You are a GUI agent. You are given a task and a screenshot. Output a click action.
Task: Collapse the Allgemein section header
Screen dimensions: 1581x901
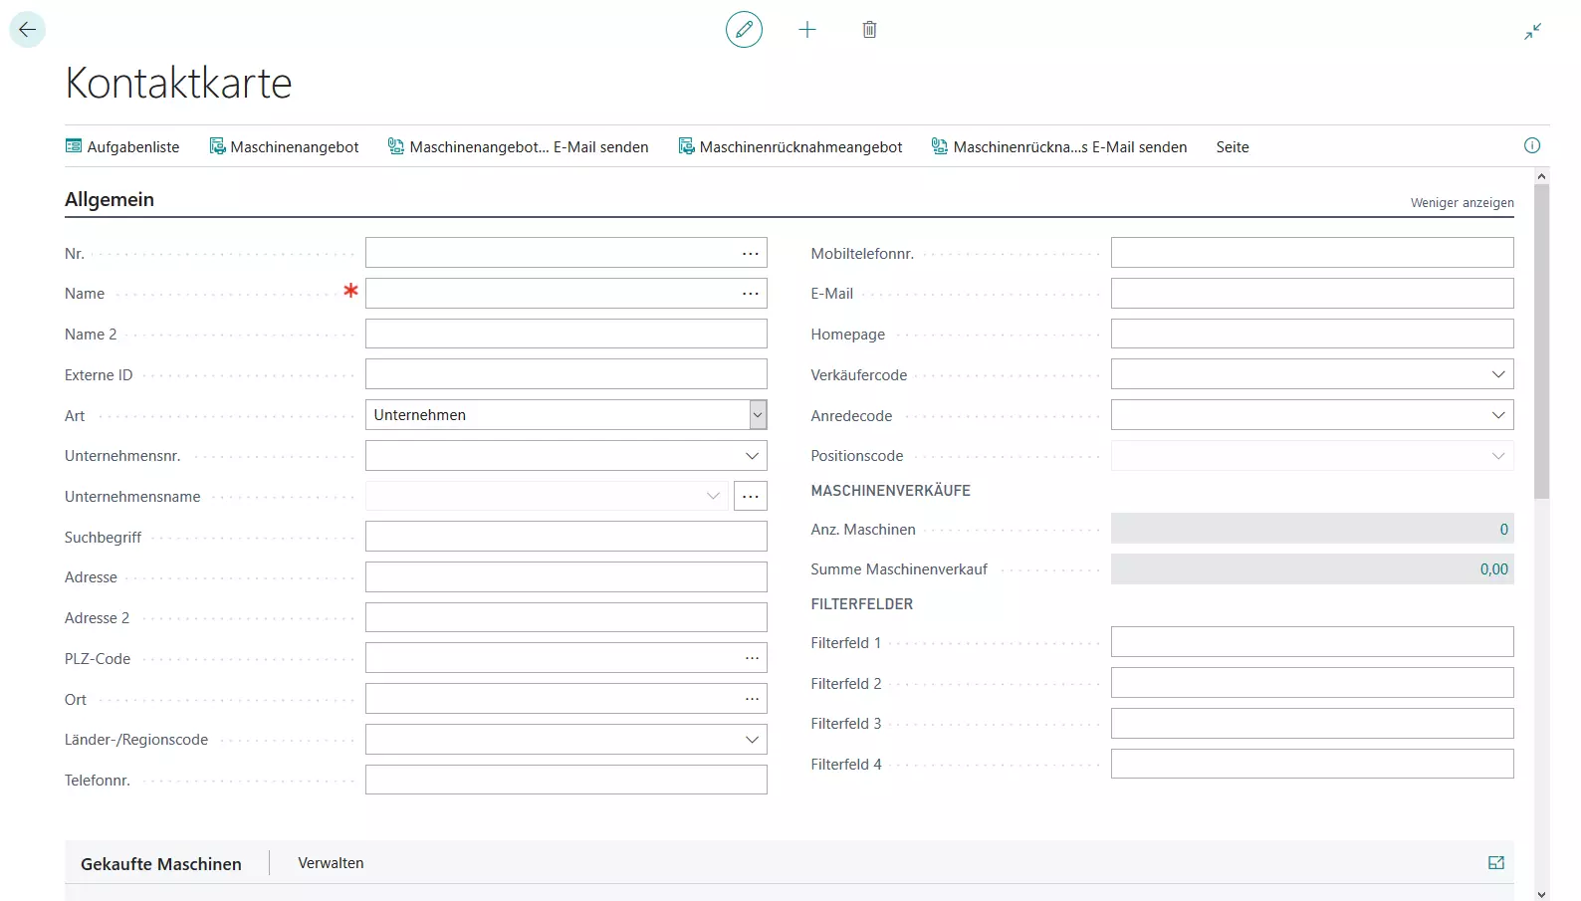[110, 199]
